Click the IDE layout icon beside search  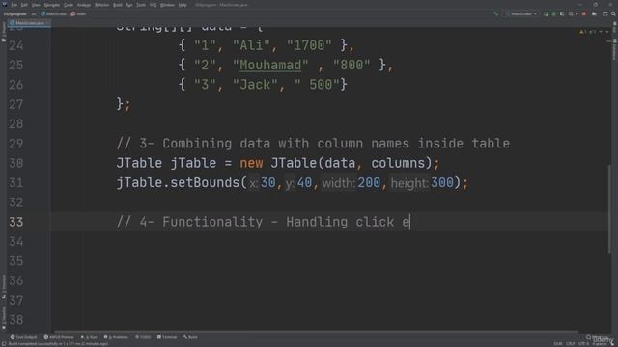(605, 13)
